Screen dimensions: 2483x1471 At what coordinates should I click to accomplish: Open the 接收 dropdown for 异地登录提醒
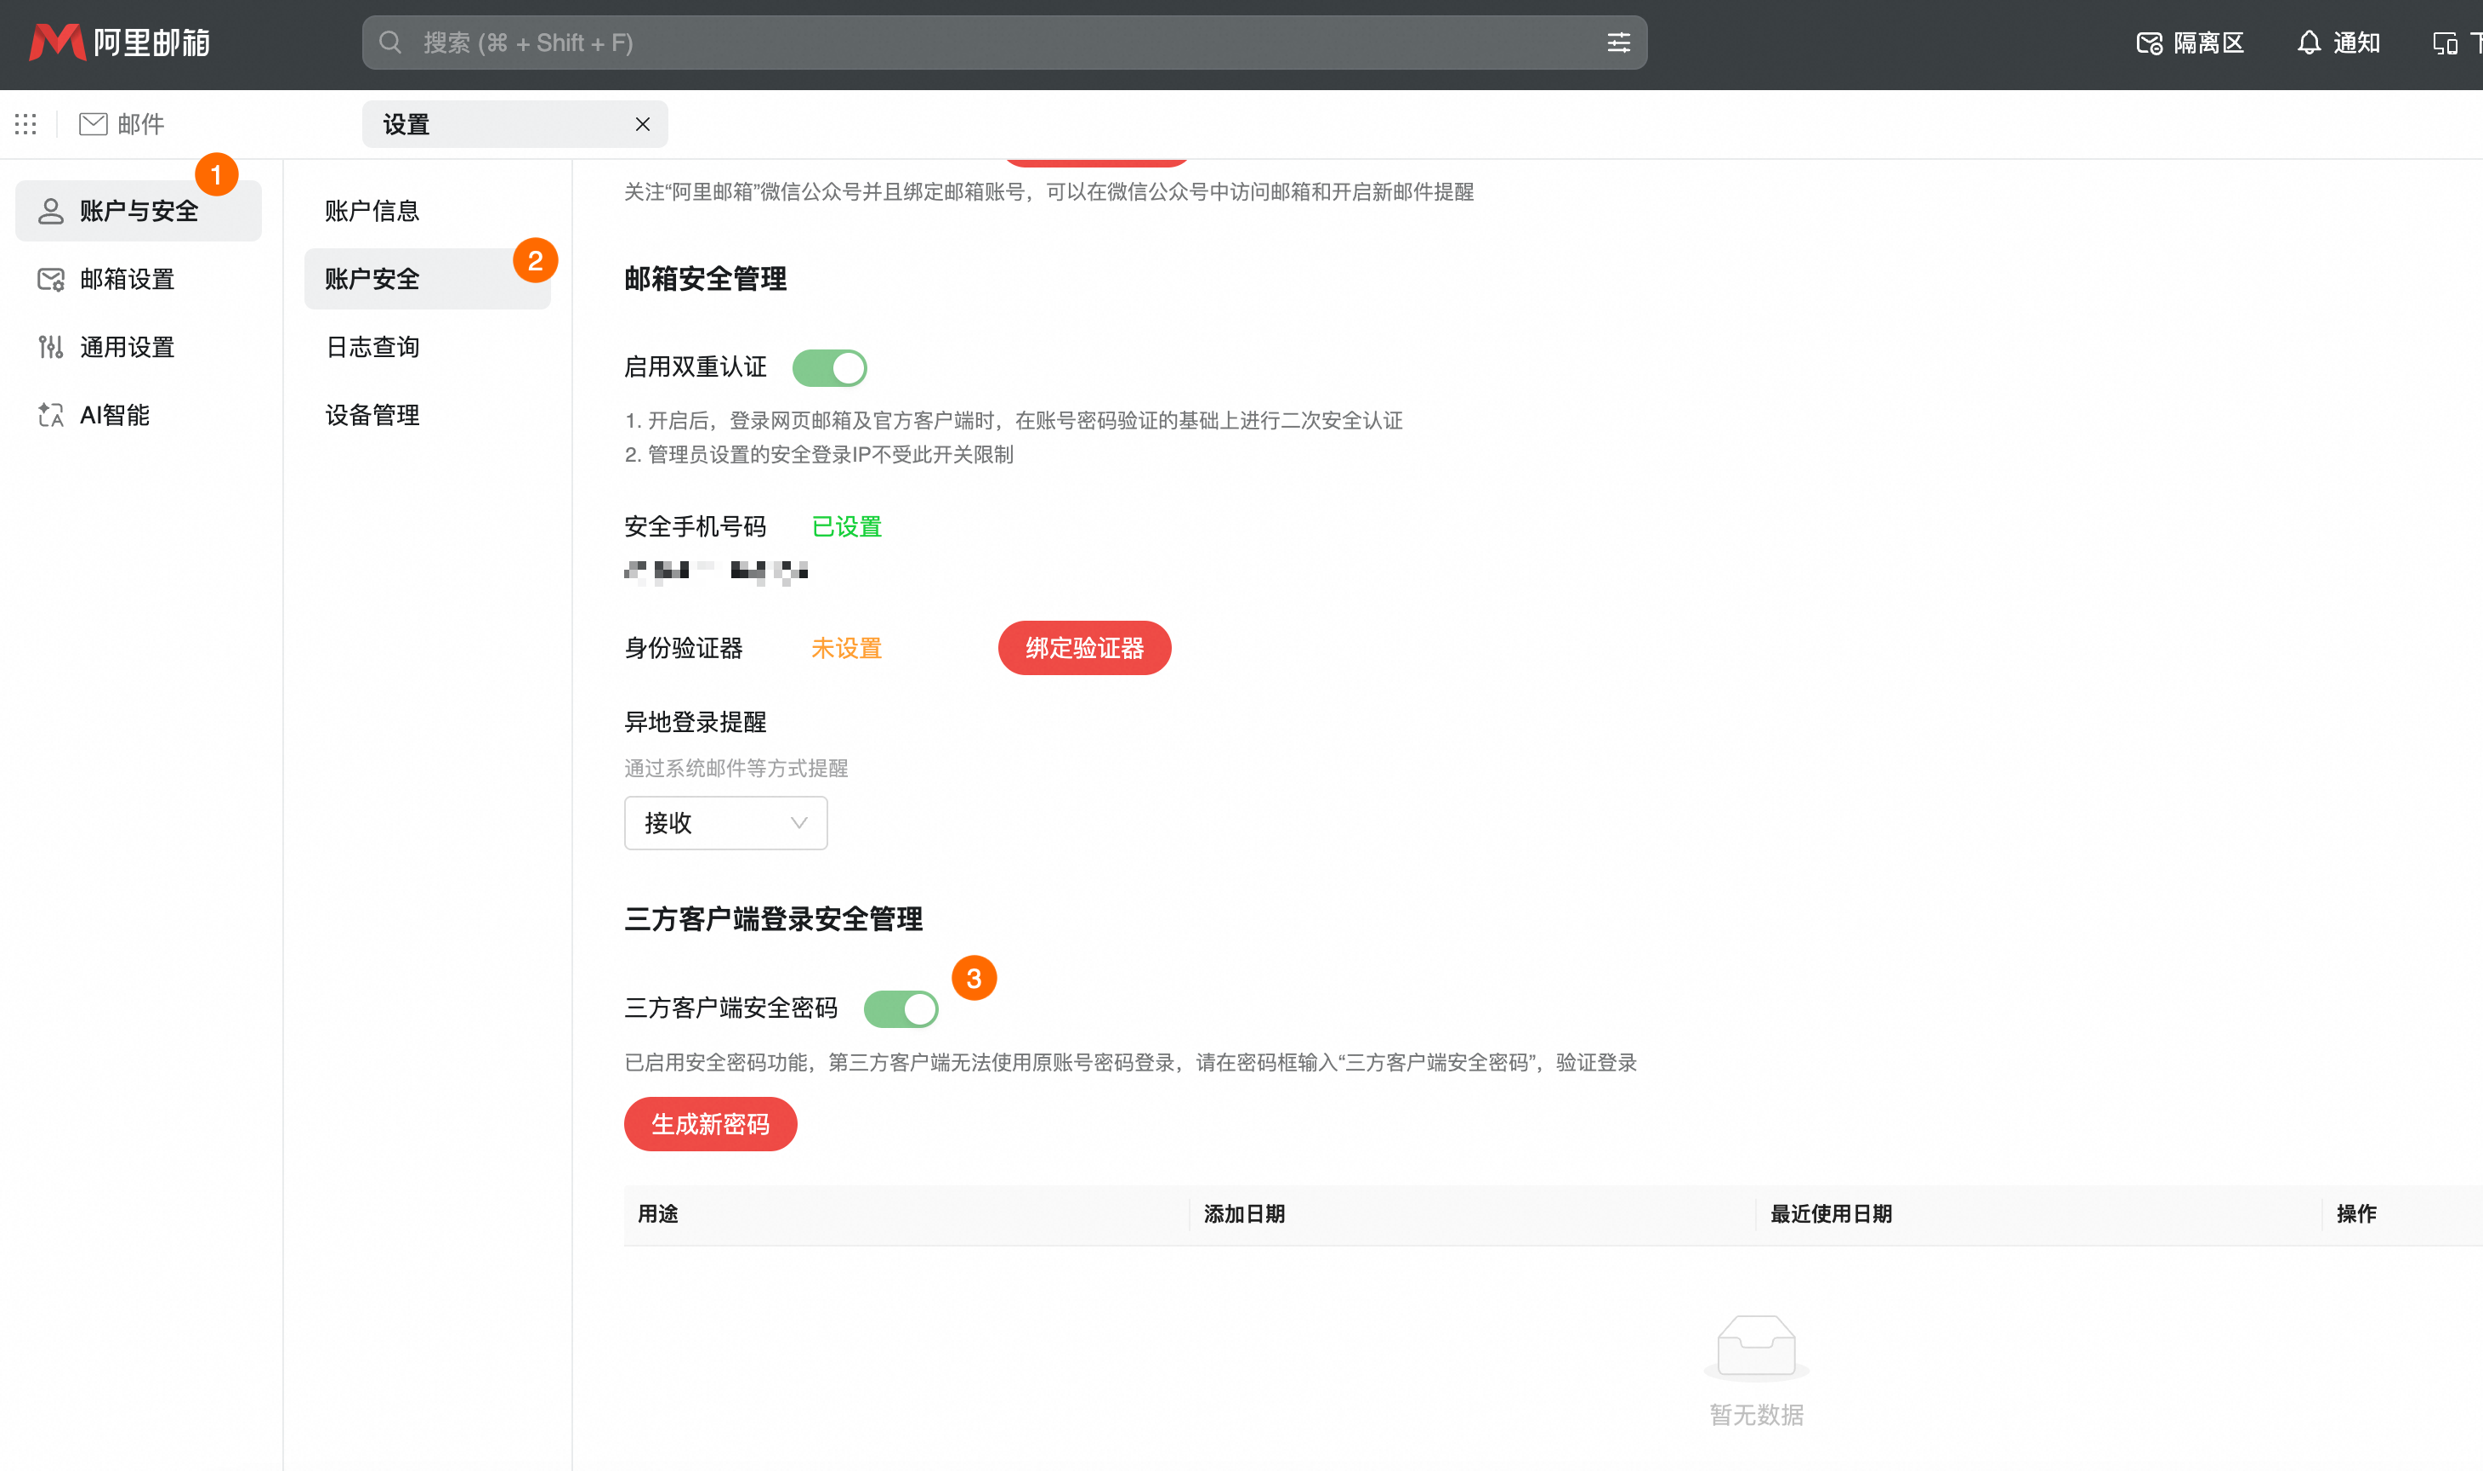click(725, 823)
